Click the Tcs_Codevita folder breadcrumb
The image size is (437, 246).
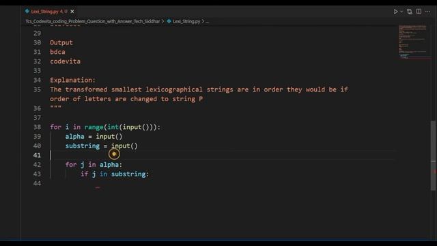pyautogui.click(x=93, y=21)
